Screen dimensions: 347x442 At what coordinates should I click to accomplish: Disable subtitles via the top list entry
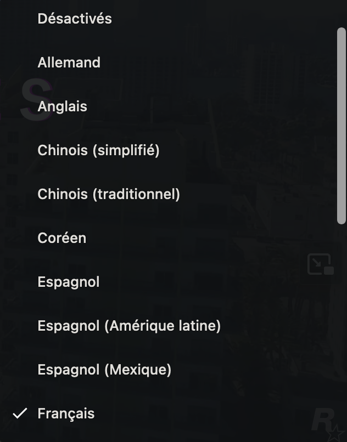(x=75, y=19)
